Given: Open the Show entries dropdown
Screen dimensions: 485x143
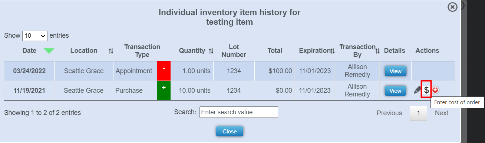Looking at the screenshot, I should tap(35, 36).
